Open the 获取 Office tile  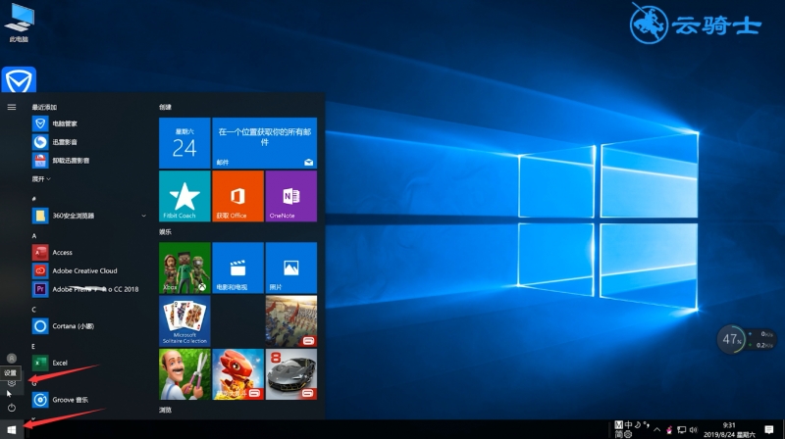(x=237, y=196)
